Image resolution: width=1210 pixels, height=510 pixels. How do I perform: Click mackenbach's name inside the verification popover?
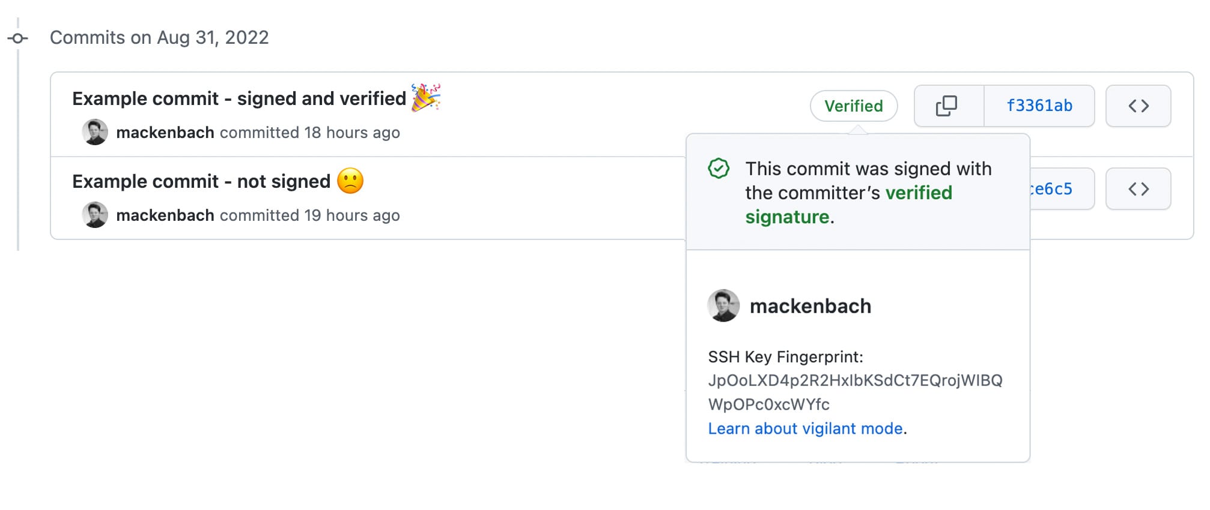(x=810, y=306)
